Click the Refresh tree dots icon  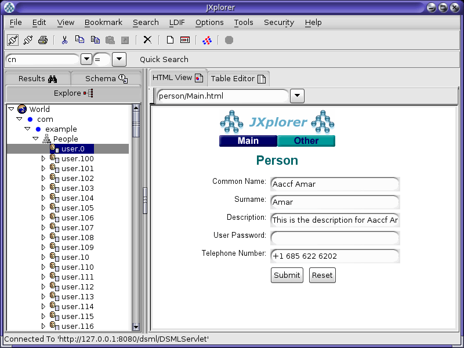tap(207, 40)
